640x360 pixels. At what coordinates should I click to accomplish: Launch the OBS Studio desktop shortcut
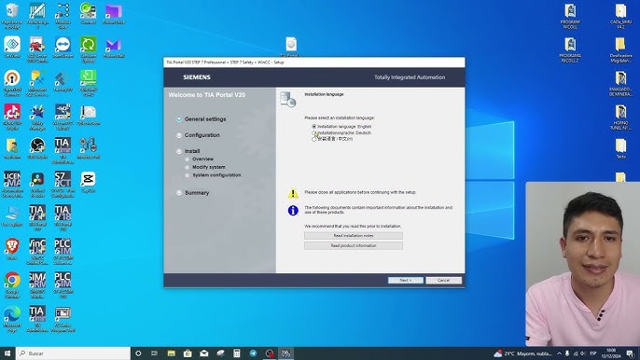[x=37, y=149]
